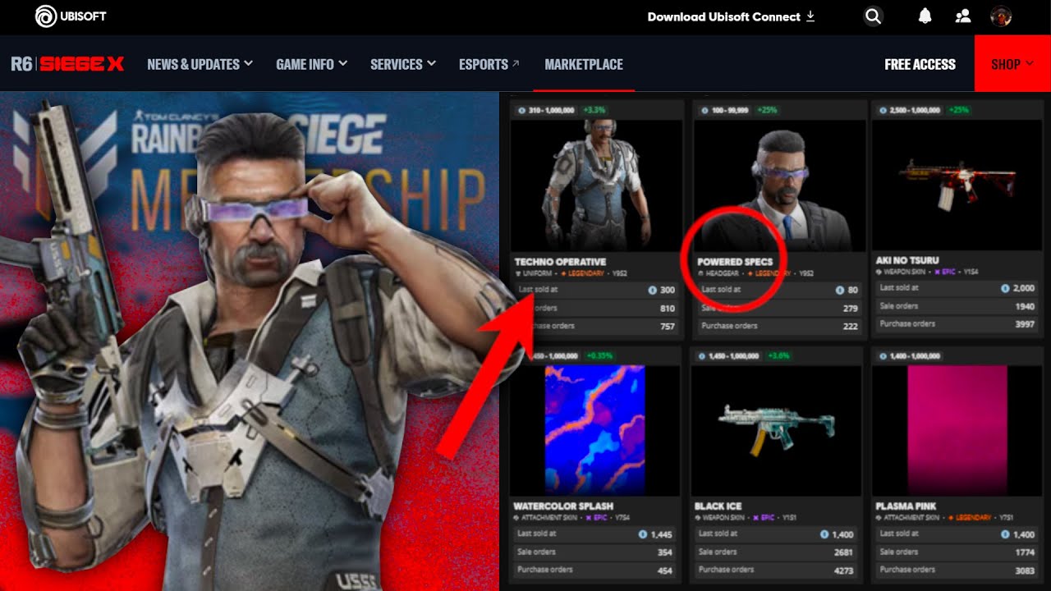Image resolution: width=1051 pixels, height=591 pixels.
Task: Open the search magnifier icon
Action: pyautogui.click(x=873, y=16)
